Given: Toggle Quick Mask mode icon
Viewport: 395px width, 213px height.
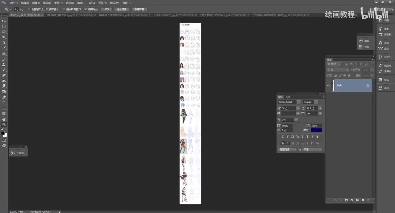Looking at the screenshot, I should [x=4, y=140].
